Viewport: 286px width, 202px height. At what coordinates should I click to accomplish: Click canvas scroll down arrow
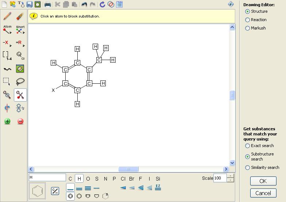click(x=232, y=163)
